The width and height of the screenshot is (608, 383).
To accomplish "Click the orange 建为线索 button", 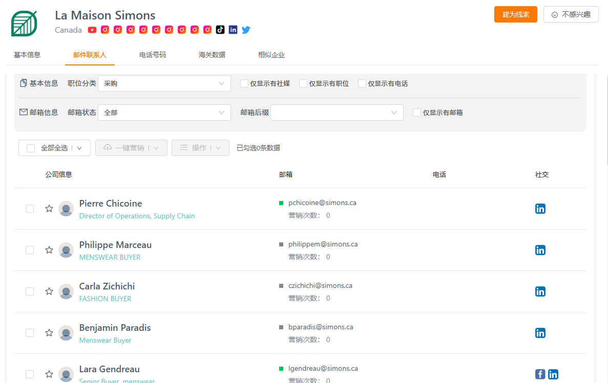I will (x=515, y=14).
